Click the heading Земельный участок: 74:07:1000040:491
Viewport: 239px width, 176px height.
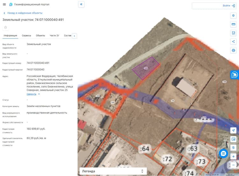[33, 20]
